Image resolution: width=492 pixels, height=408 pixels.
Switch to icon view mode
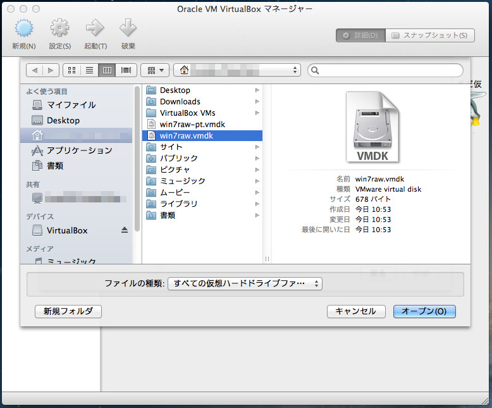[72, 70]
